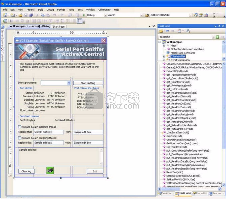Open the File menu

click(5, 10)
